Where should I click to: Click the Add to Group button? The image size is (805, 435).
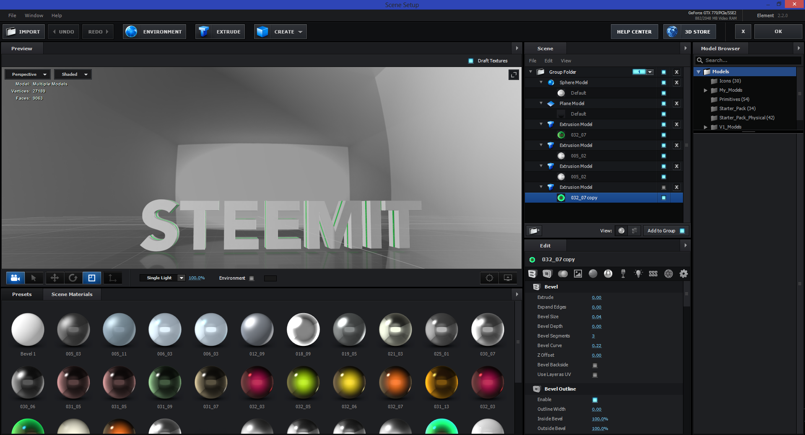coord(666,231)
